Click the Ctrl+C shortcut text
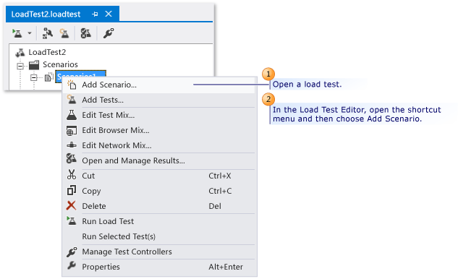458x279 pixels. pos(220,191)
